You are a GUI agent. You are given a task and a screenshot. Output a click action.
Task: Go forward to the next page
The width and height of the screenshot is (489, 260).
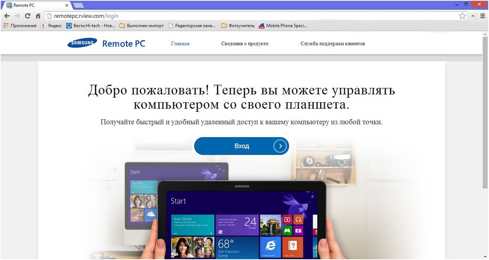click(17, 16)
